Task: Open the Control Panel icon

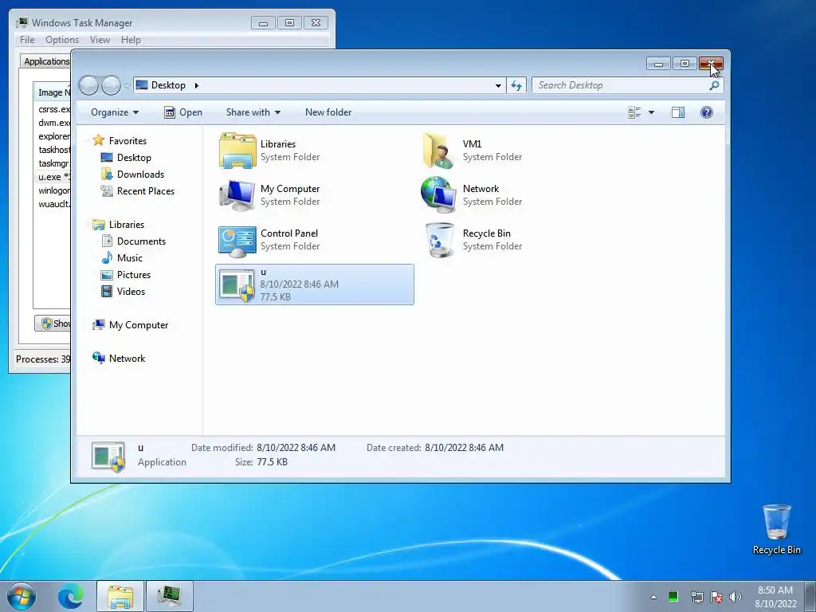Action: [237, 241]
